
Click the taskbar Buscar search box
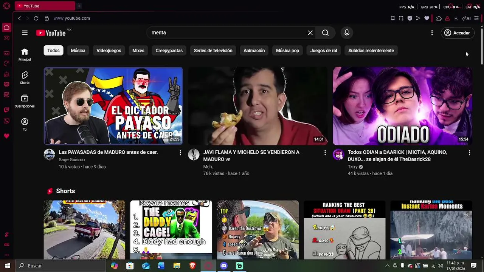click(x=60, y=266)
